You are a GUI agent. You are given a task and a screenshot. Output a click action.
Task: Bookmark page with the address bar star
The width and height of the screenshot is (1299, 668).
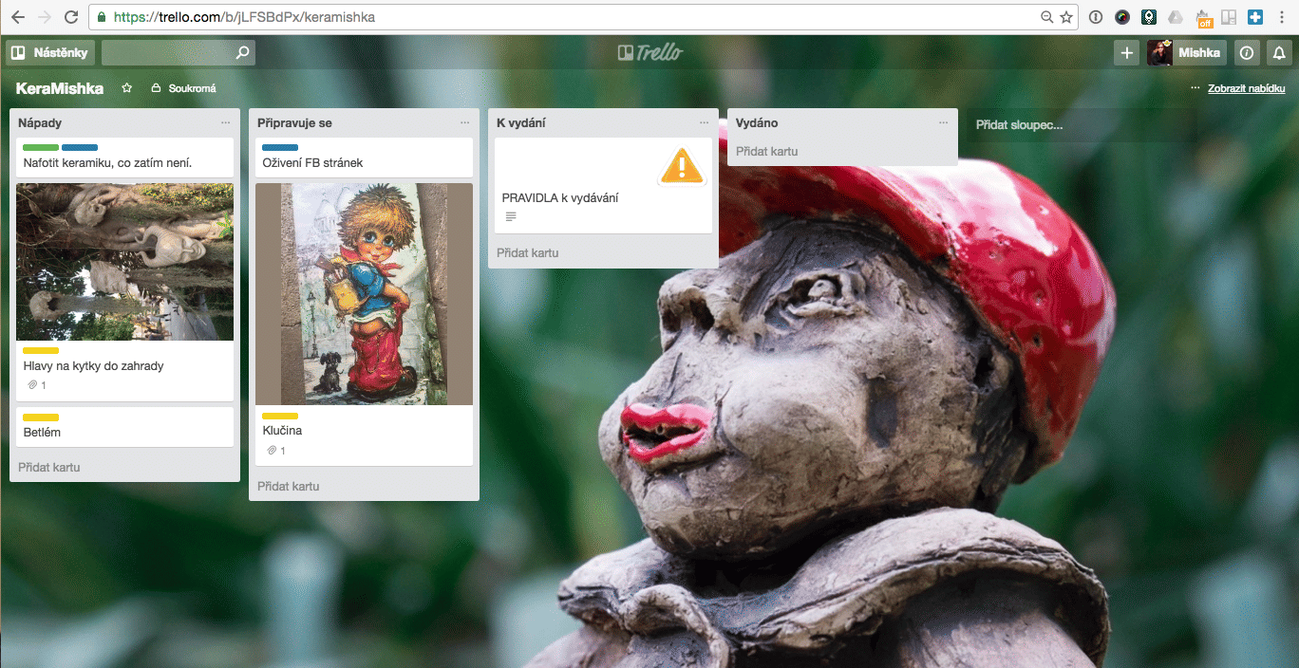tap(1066, 17)
